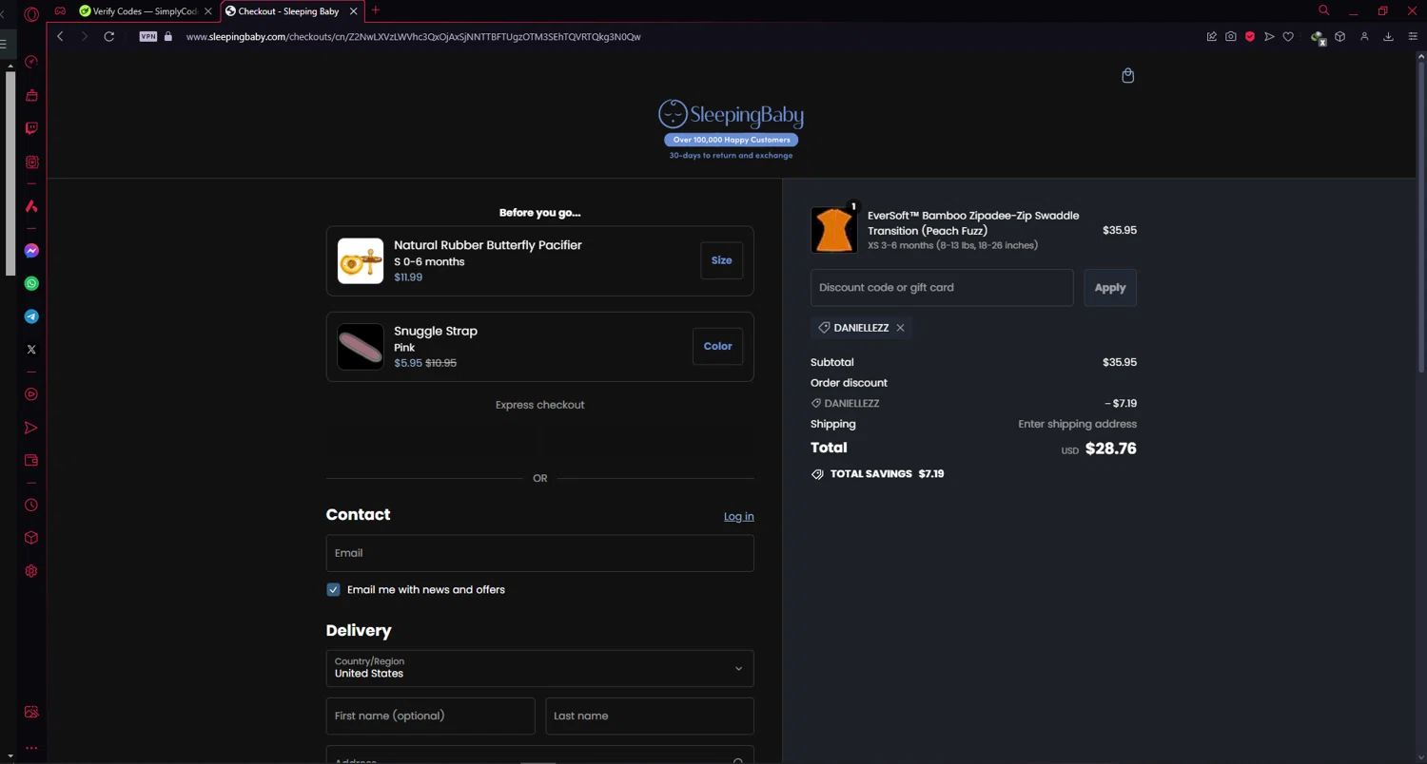Open the shopping bag cart icon
Image resolution: width=1427 pixels, height=764 pixels.
(x=1127, y=76)
